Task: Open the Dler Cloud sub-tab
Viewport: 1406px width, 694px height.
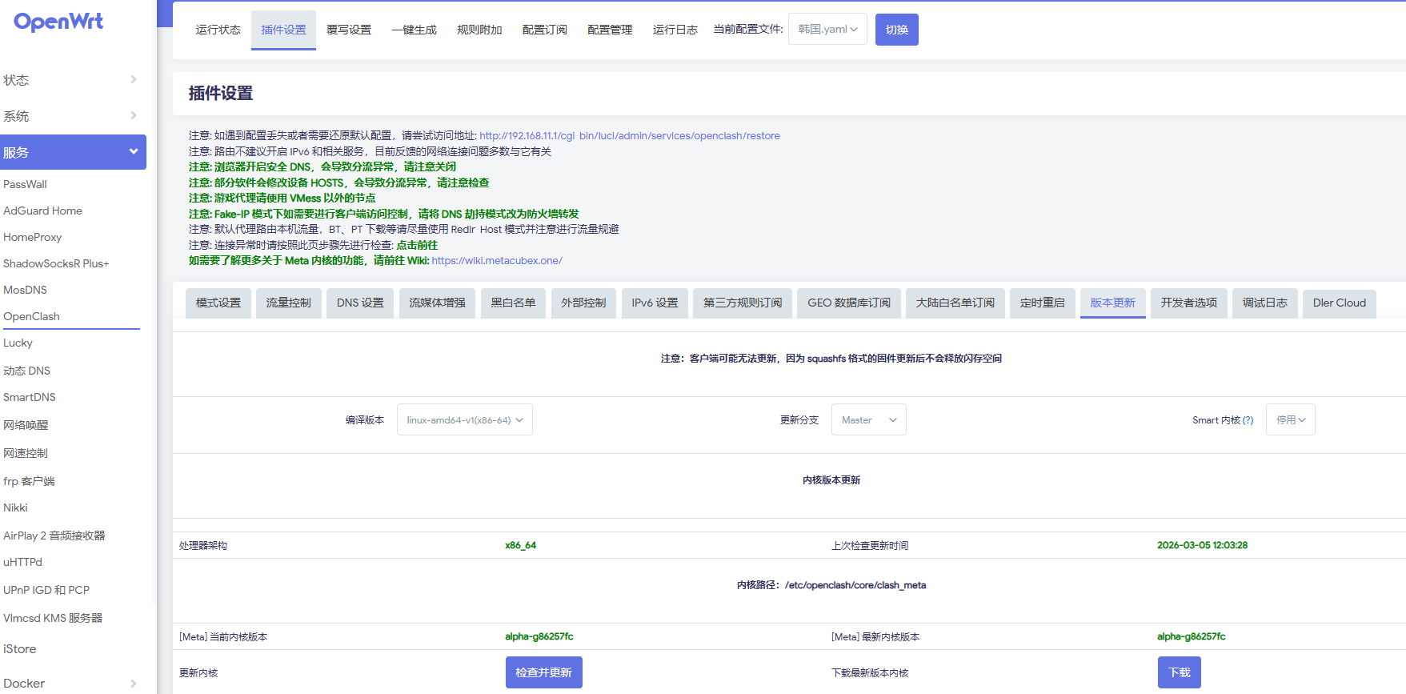Action: click(1340, 303)
